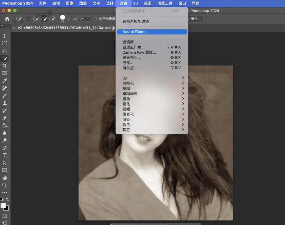Viewport: 285px width, 225px height.
Task: Expand the 渲染 submenu
Action: (x=152, y=119)
